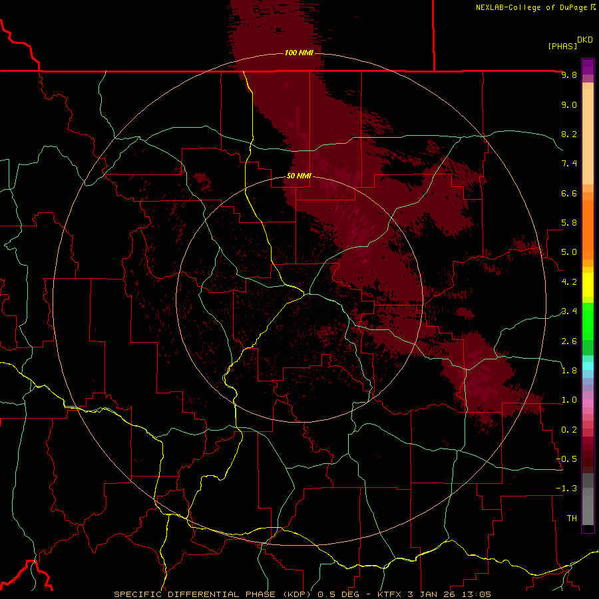Viewport: 599px width, 599px height.
Task: Click the TH label on the color scale
Action: pos(572,518)
